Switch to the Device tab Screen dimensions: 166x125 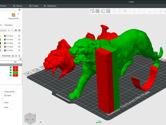17,6
